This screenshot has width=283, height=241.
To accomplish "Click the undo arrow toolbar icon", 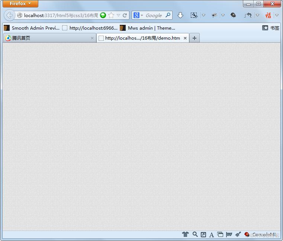I will [248, 15].
